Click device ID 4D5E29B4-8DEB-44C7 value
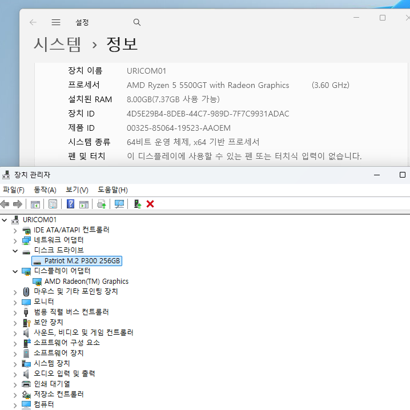The image size is (410, 410). pos(208,114)
